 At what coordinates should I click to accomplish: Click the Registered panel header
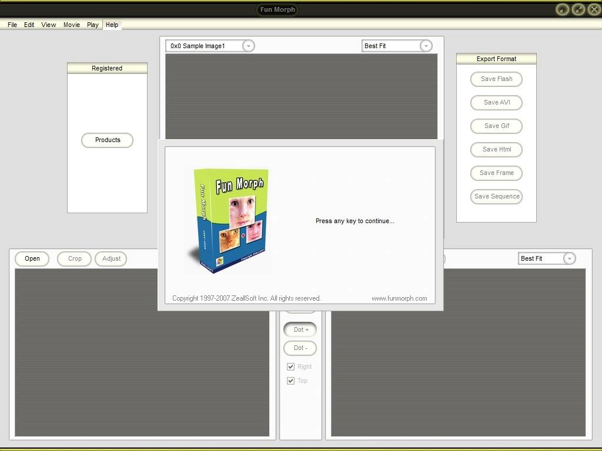point(107,68)
